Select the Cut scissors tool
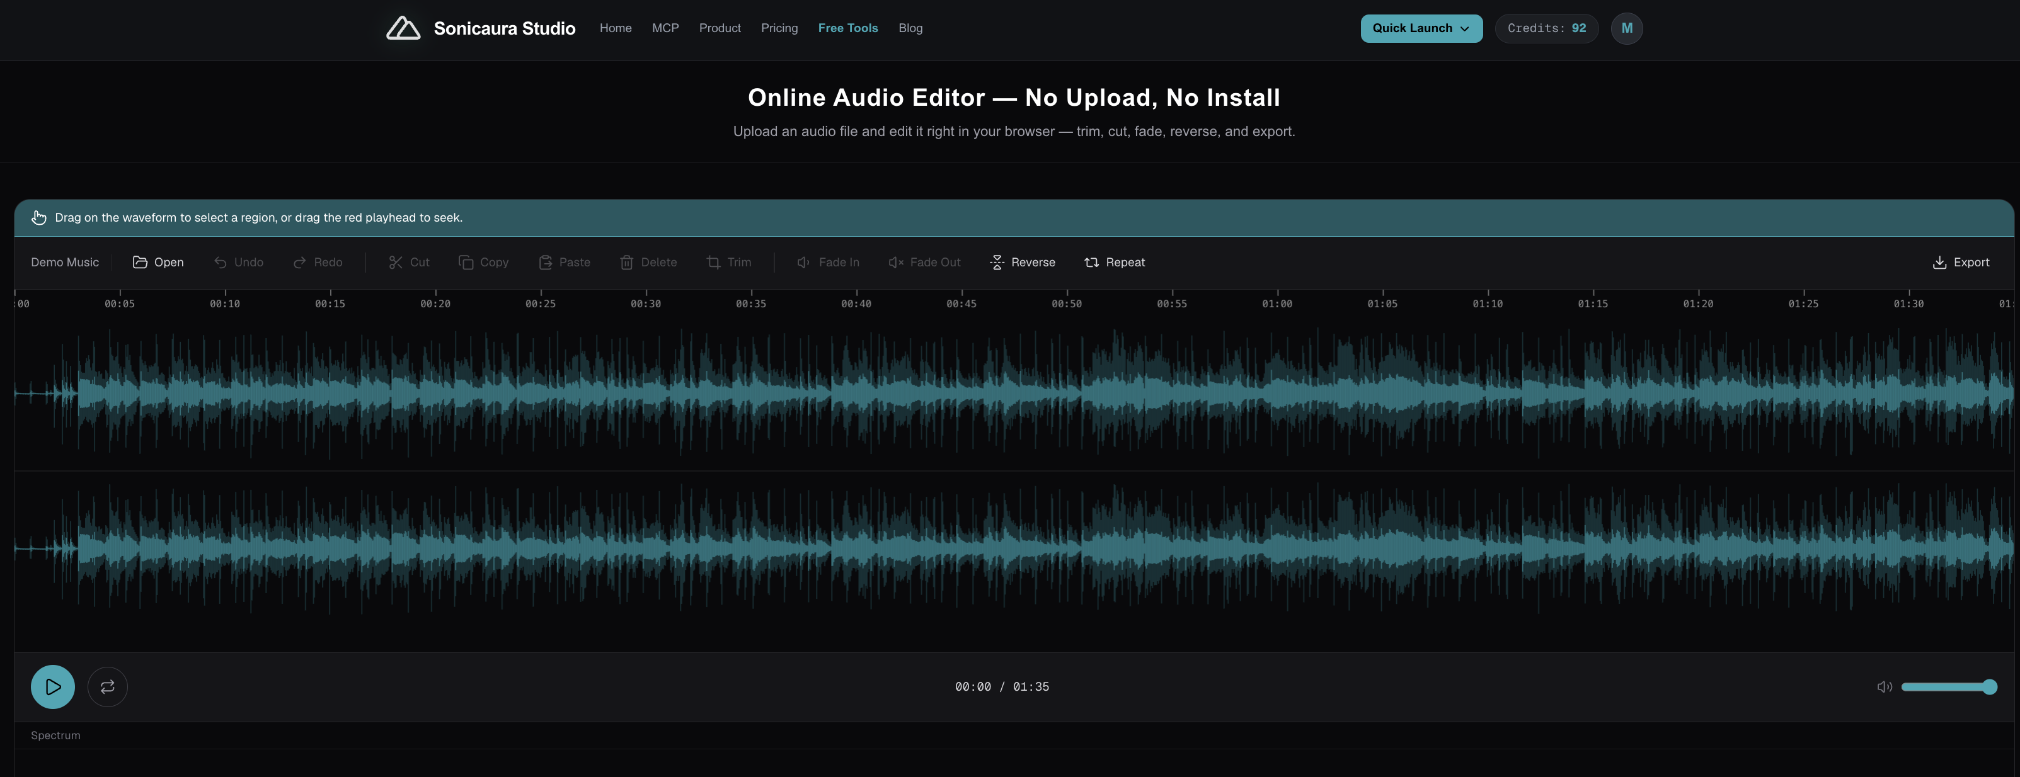Screen dimensions: 2020x777 (408, 263)
